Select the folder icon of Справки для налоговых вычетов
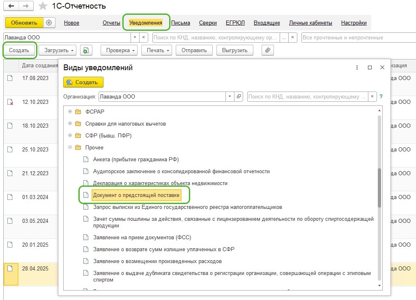Image resolution: width=416 pixels, height=300 pixels. point(78,124)
